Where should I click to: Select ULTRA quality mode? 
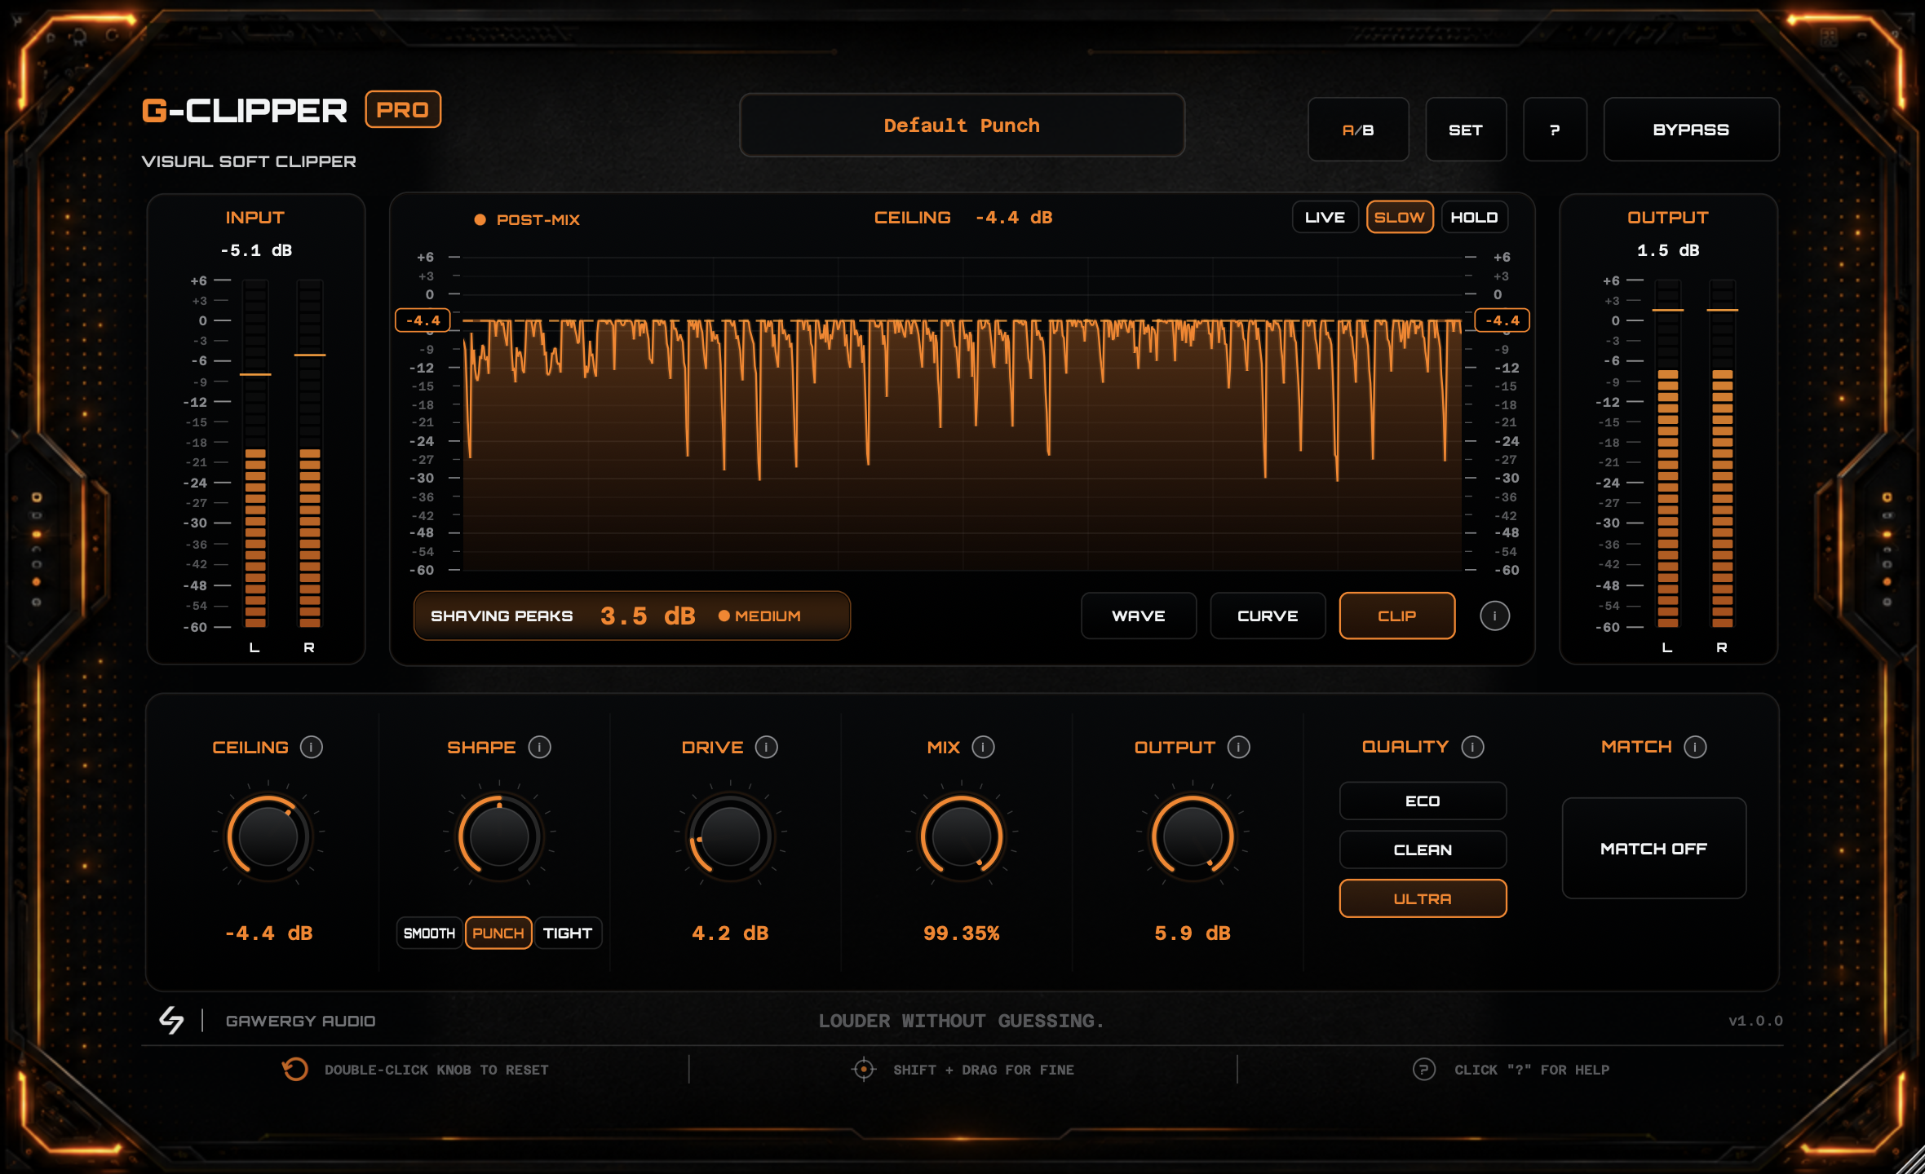pyautogui.click(x=1423, y=899)
